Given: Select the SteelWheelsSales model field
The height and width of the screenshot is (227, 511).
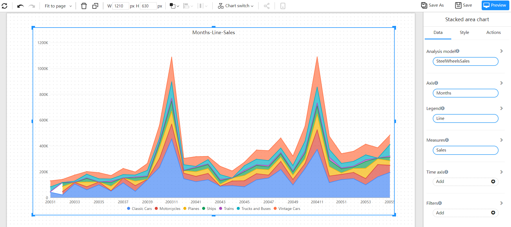Looking at the screenshot, I should click(x=465, y=61).
